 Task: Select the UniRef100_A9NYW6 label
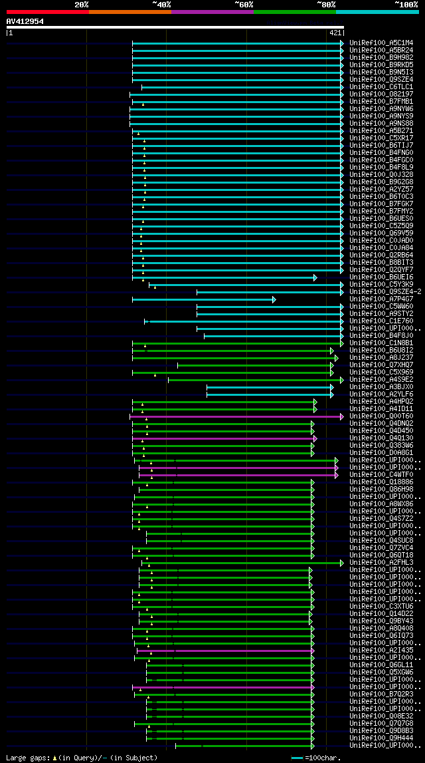click(381, 108)
